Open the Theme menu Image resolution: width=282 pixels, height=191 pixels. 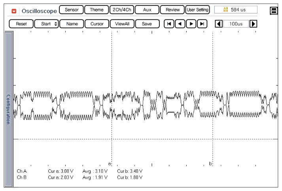[x=97, y=10]
